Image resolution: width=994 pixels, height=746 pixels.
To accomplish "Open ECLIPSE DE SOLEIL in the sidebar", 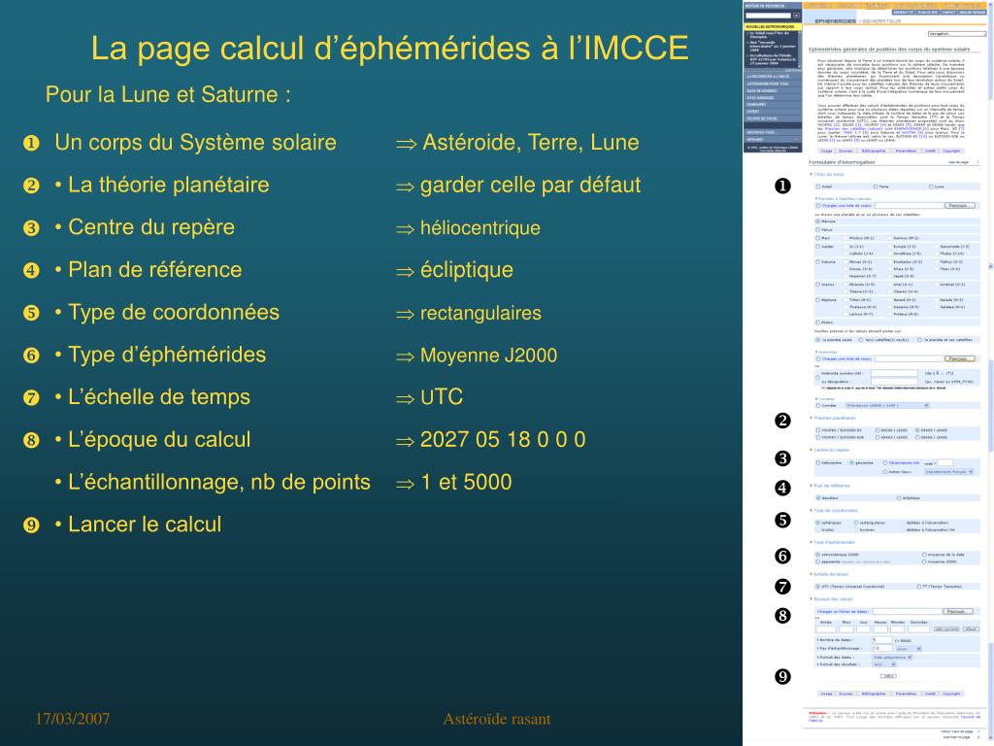I will click(772, 119).
